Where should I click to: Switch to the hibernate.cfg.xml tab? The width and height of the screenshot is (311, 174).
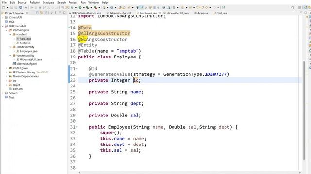click(119, 13)
